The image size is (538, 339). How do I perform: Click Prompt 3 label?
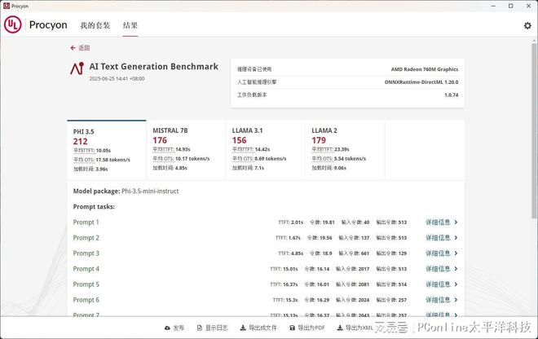coord(86,253)
